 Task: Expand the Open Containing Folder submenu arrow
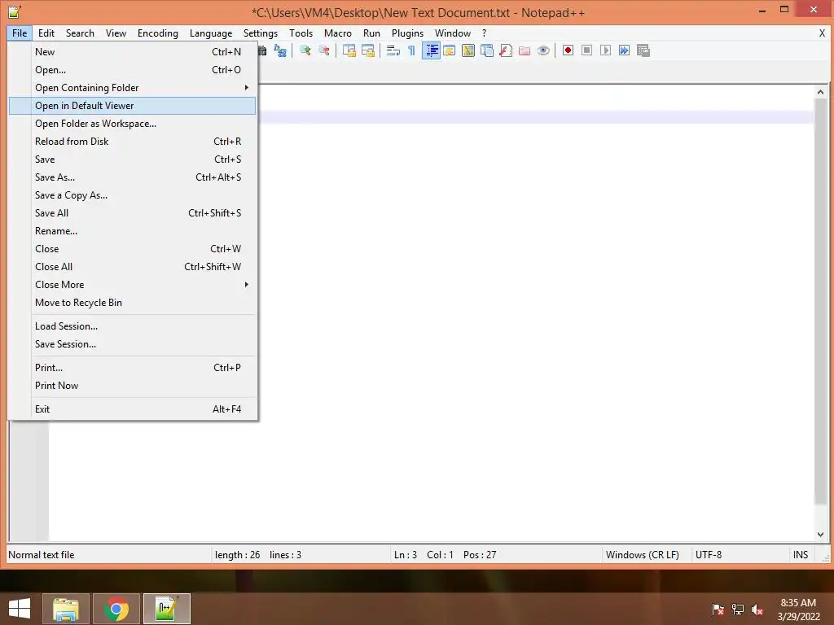246,87
